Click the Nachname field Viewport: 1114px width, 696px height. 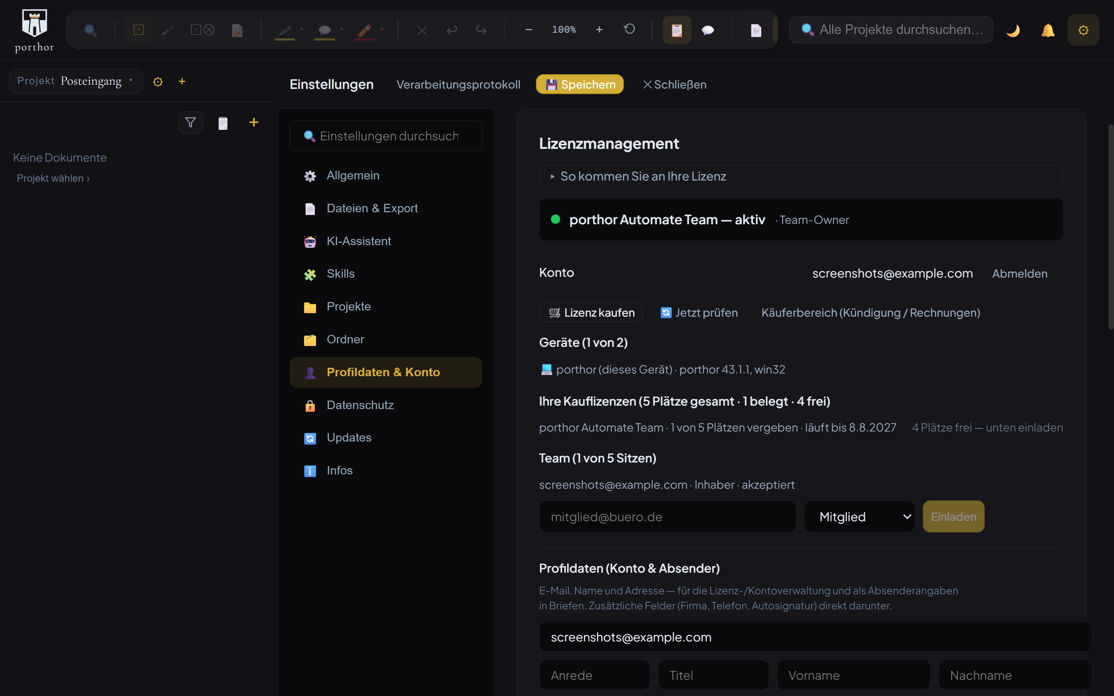point(1015,675)
